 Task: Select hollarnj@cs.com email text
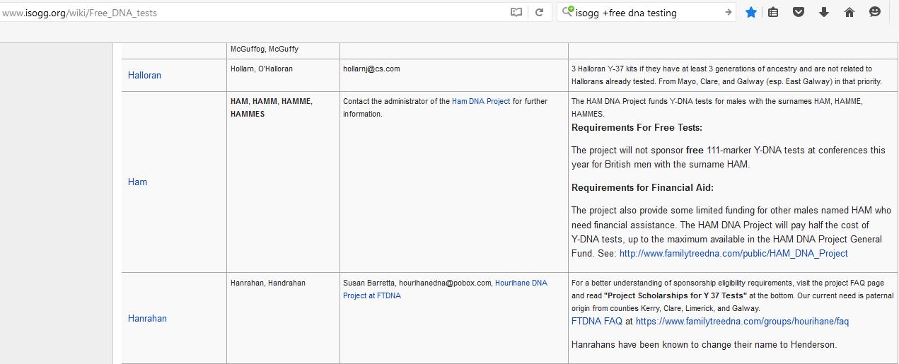(x=371, y=69)
